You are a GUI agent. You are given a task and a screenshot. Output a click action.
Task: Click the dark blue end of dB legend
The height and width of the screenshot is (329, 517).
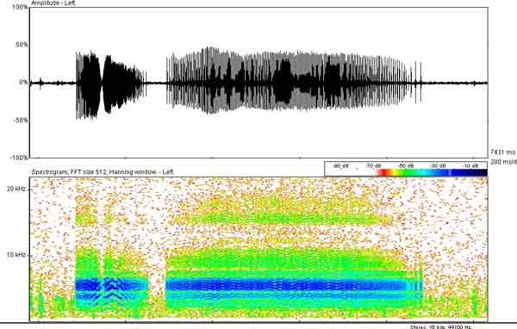pos(470,172)
